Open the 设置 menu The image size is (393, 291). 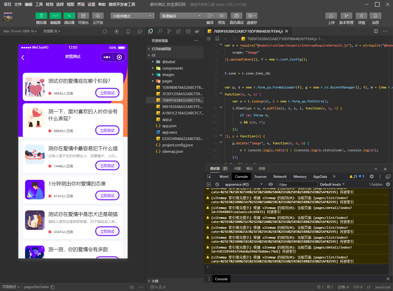coord(91,4)
